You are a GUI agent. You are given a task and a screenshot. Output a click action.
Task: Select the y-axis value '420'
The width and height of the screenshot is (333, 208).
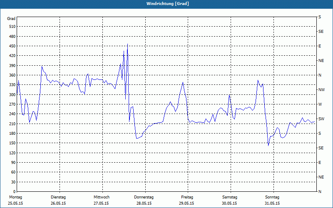[x=12, y=56]
